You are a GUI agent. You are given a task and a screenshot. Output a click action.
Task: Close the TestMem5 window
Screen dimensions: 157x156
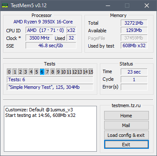[147, 6]
